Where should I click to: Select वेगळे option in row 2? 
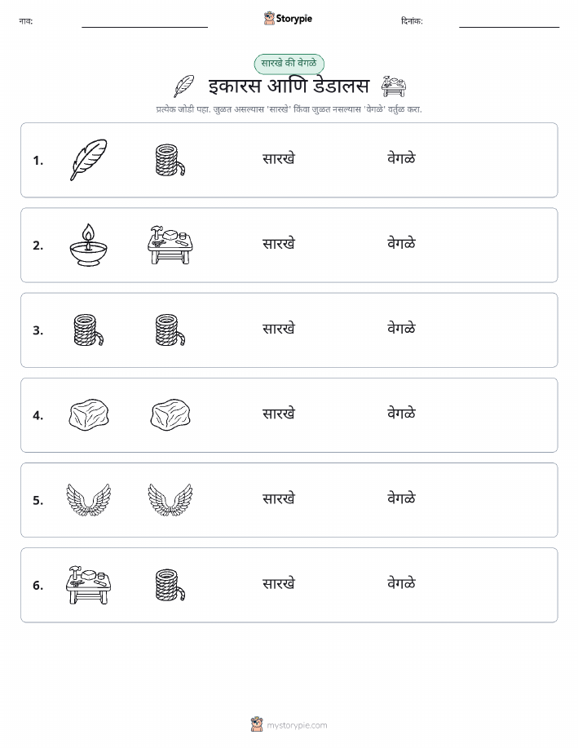click(x=402, y=244)
